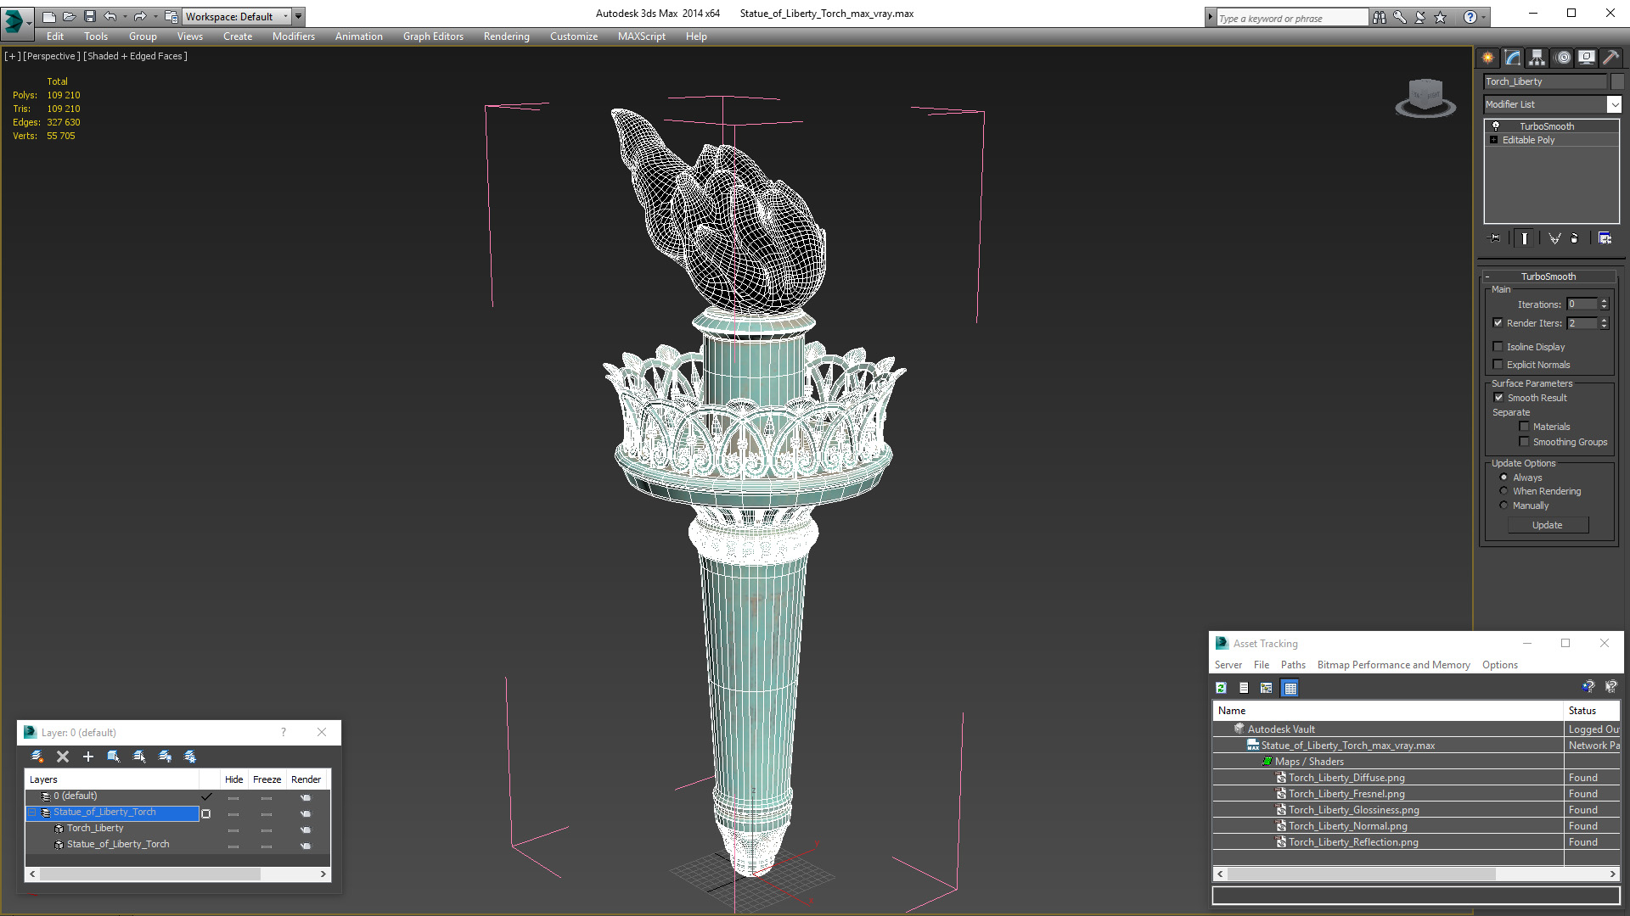Click the Shaded + Edged Faces label
1630x916 pixels.
tap(135, 56)
